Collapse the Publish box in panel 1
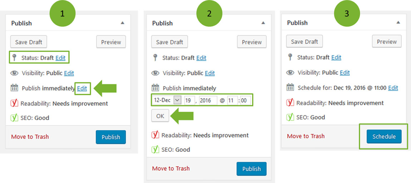Image resolution: width=411 pixels, height=183 pixels. tap(122, 23)
